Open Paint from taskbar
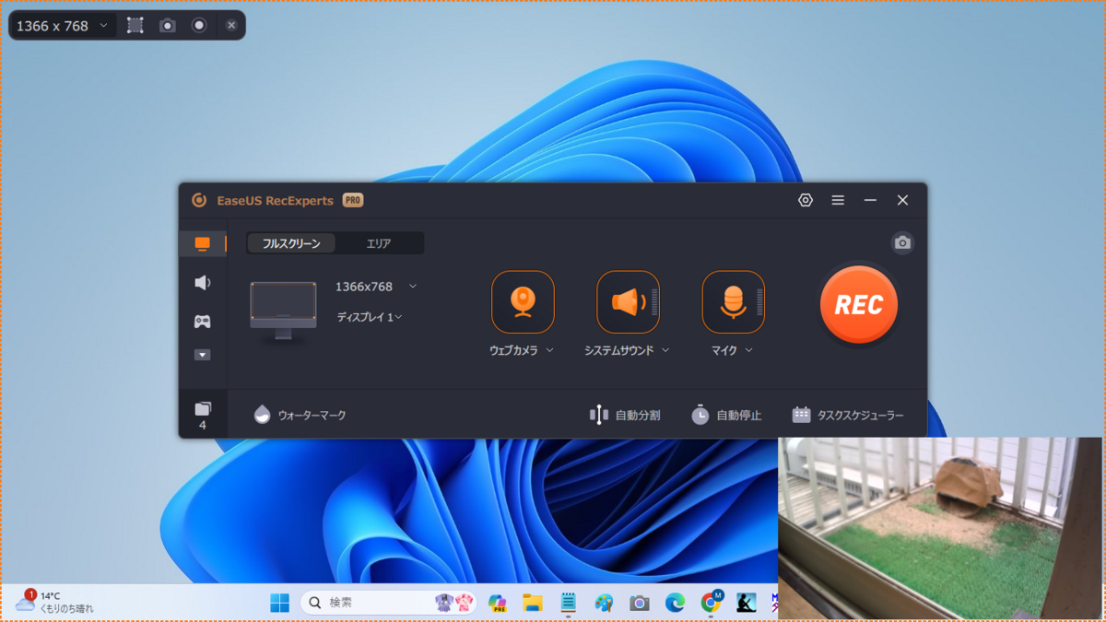The height and width of the screenshot is (622, 1106). tap(604, 603)
